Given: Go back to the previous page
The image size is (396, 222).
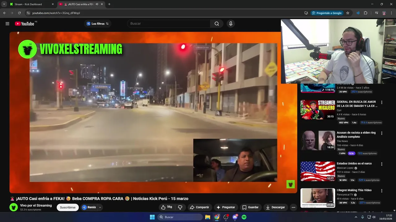Looking at the screenshot, I should [x=4, y=13].
